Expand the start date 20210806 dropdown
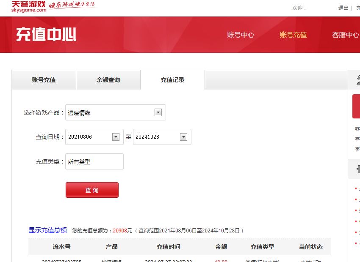 (x=116, y=137)
